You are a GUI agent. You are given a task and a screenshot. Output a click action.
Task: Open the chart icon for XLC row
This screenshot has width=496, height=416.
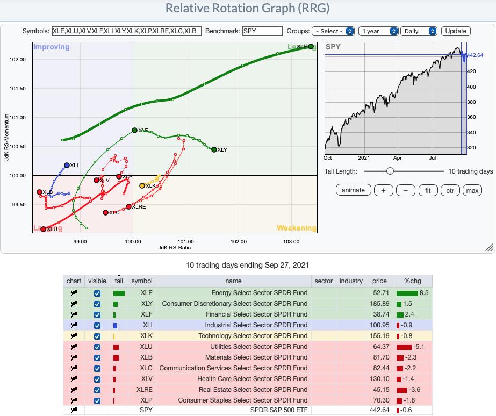point(74,369)
